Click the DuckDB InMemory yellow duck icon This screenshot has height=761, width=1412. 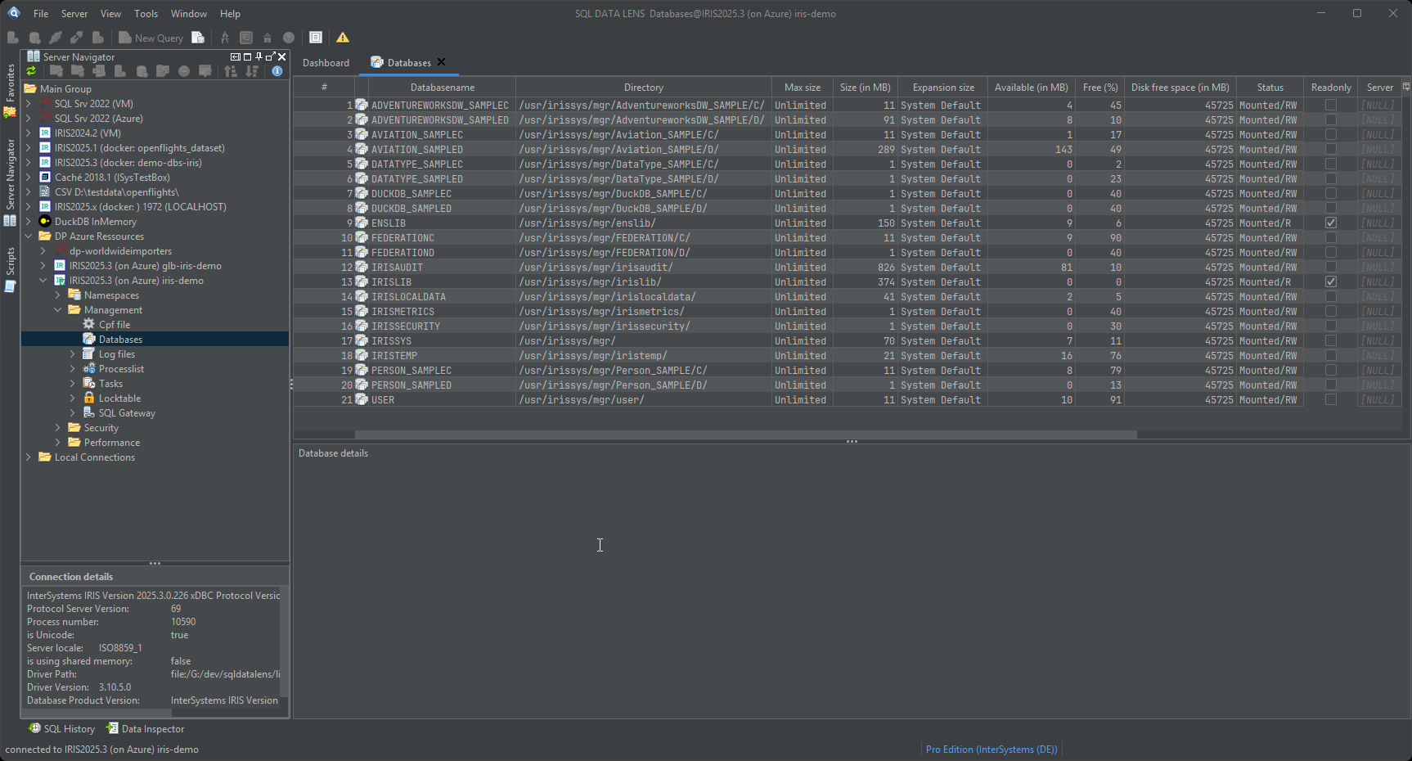coord(45,221)
